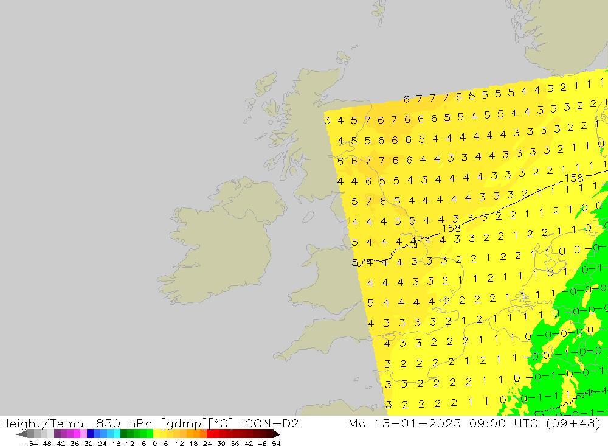Click the upper-right '158' contour label
This screenshot has height=446, width=608.
(575, 178)
